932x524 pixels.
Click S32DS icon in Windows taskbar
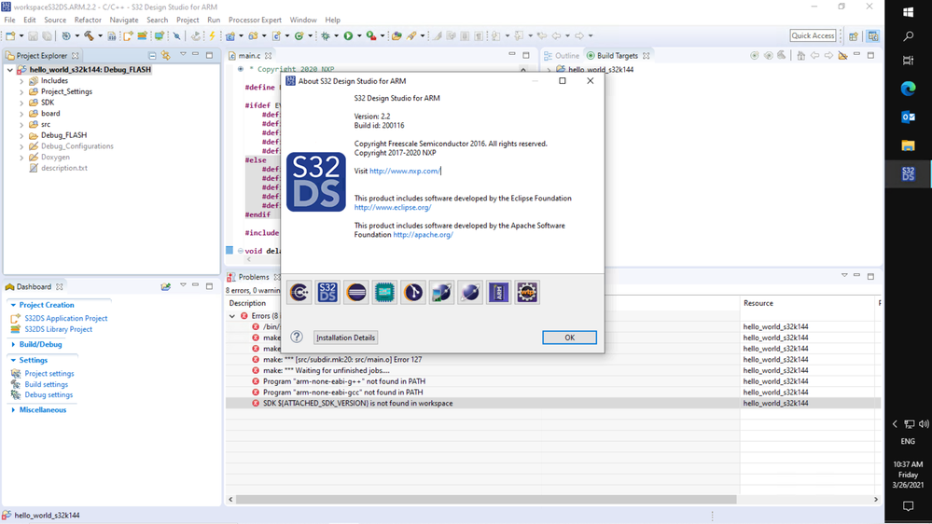908,174
